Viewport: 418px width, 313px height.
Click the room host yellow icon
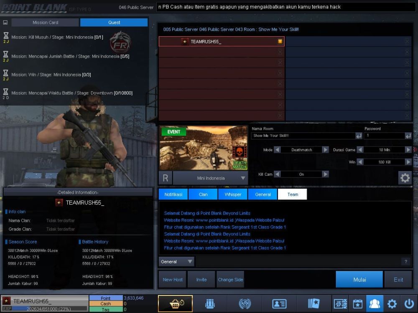tap(280, 41)
